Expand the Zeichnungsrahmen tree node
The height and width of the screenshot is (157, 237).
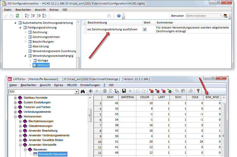pos(26,37)
